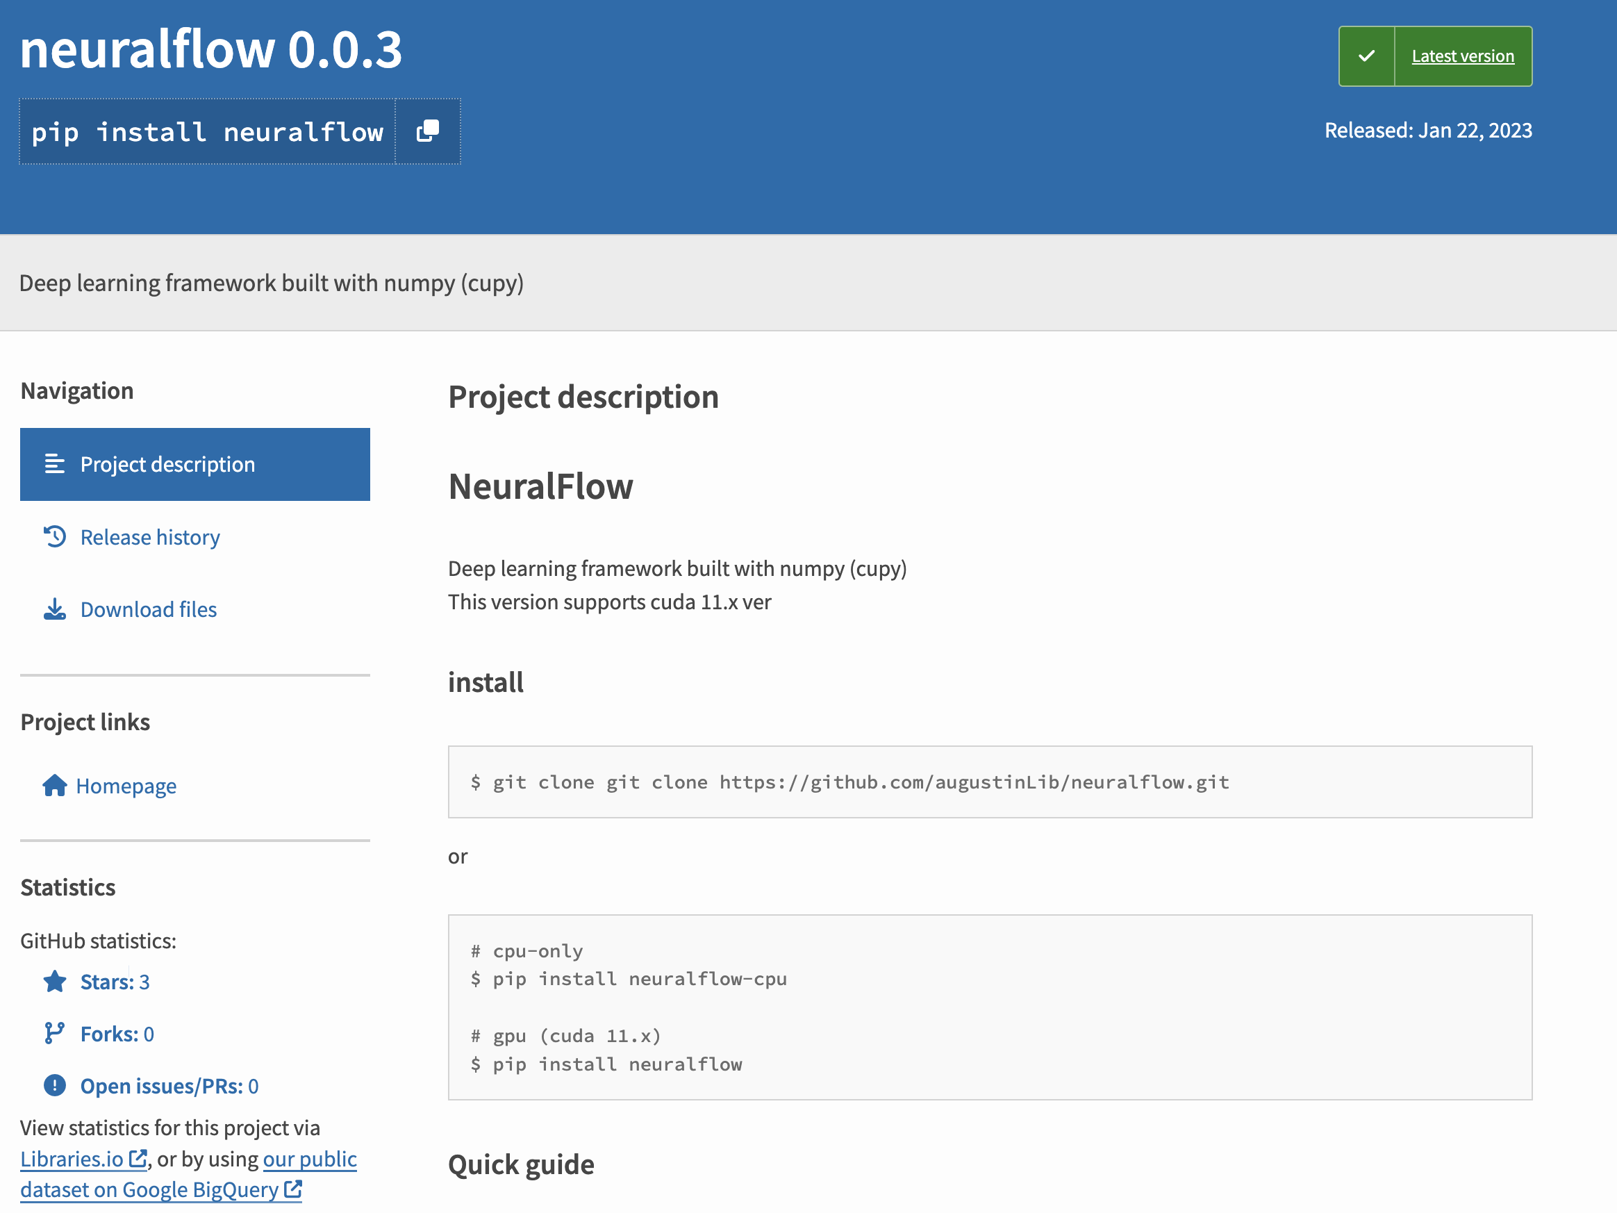1617x1213 pixels.
Task: Switch to Release history tab
Action: pyautogui.click(x=150, y=538)
